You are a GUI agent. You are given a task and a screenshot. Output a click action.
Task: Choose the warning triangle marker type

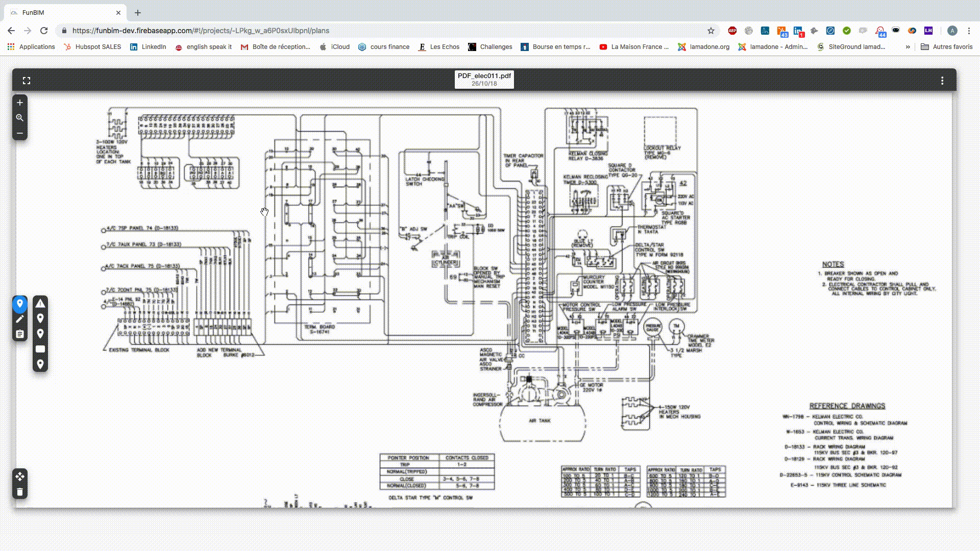point(40,304)
